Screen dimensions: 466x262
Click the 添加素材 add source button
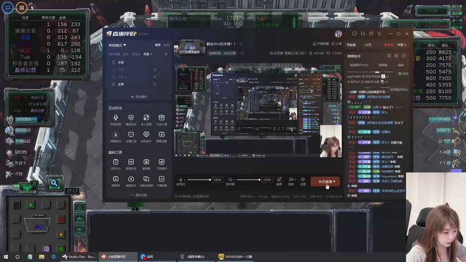click(x=139, y=97)
